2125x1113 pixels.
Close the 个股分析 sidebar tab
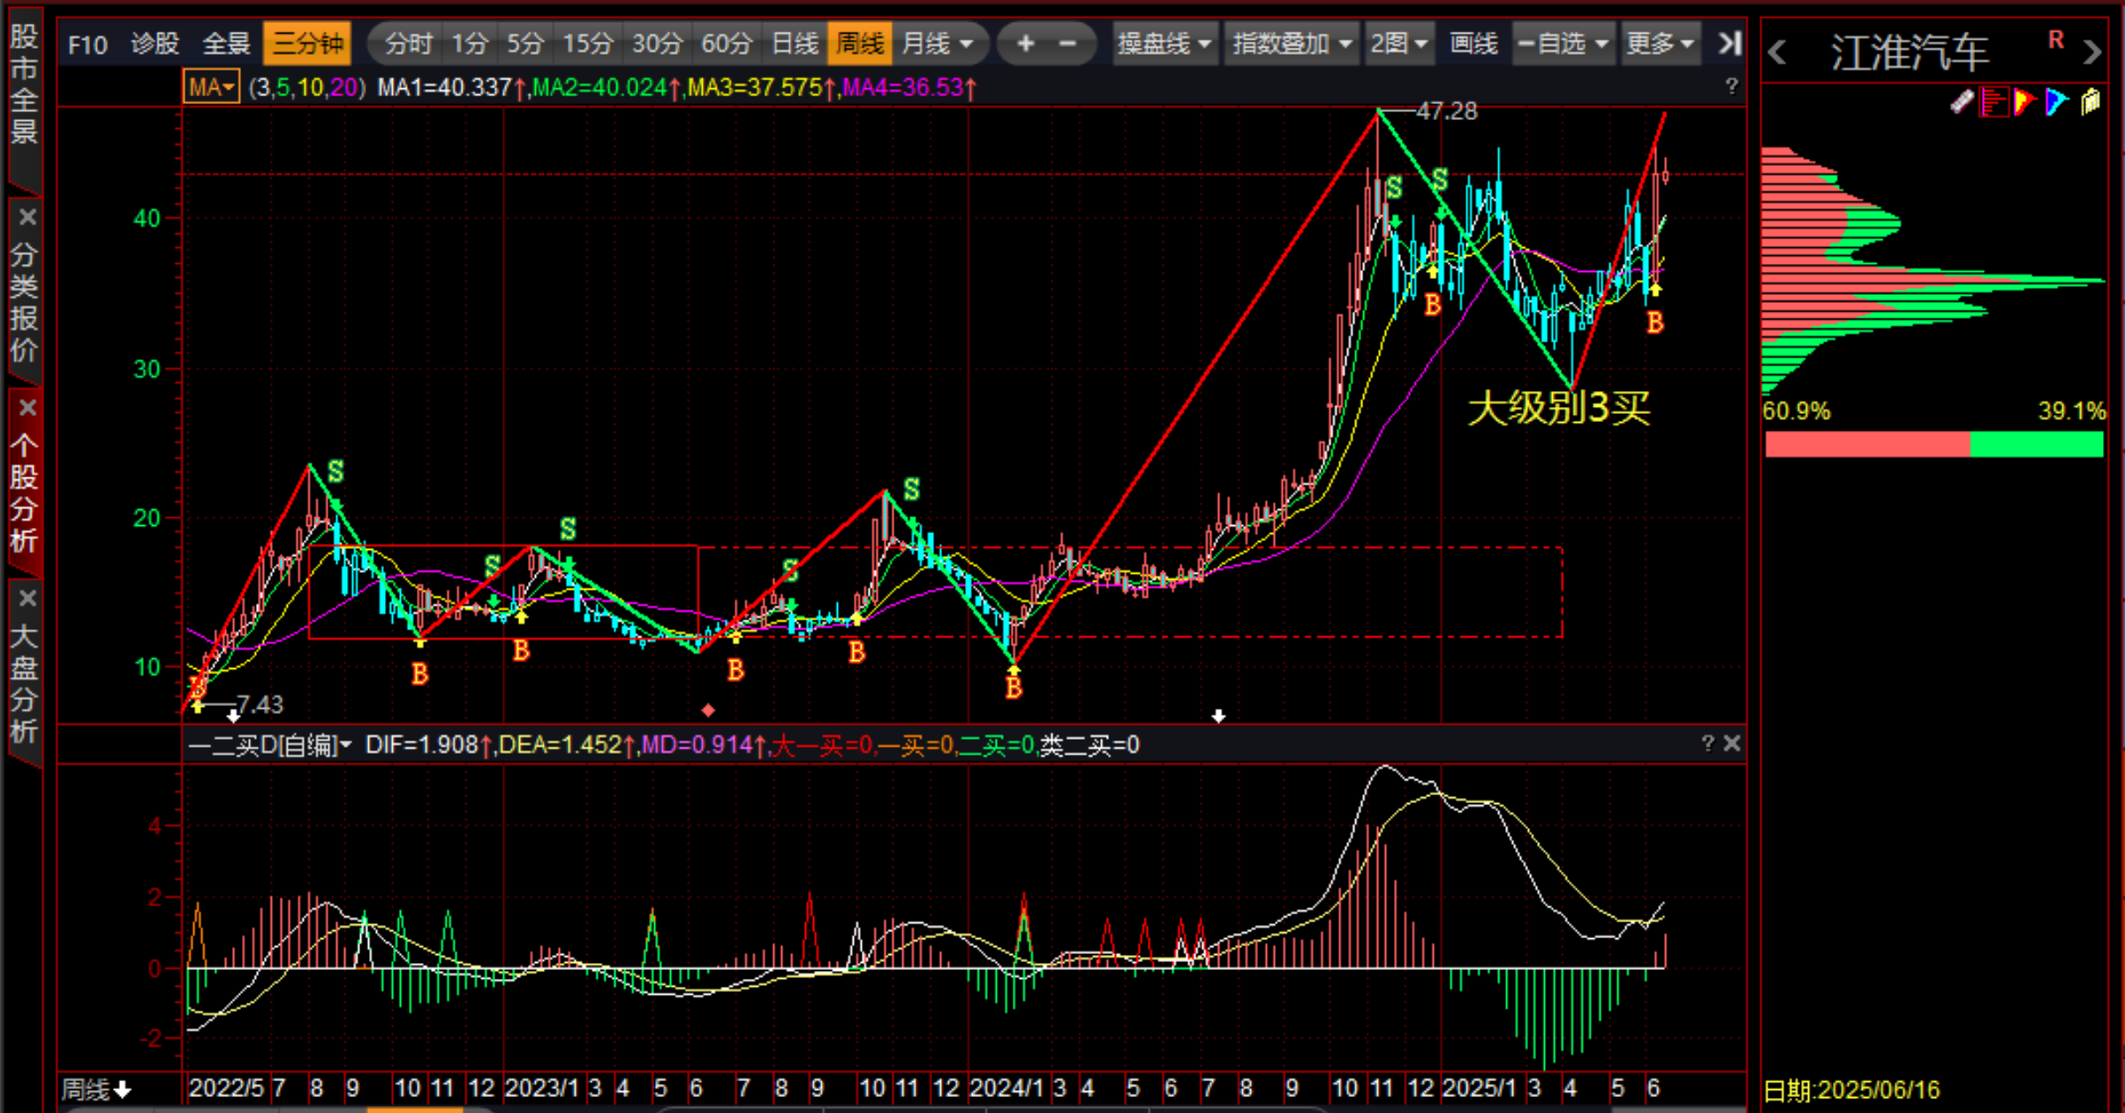point(27,408)
